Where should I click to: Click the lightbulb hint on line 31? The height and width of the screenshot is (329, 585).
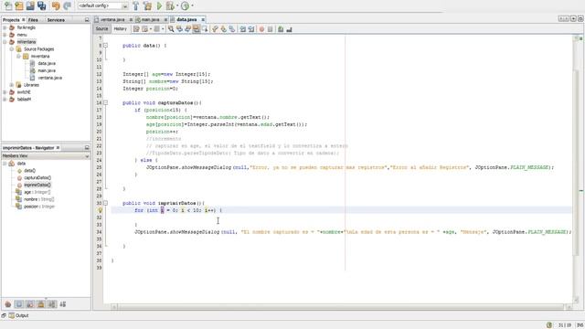point(100,210)
